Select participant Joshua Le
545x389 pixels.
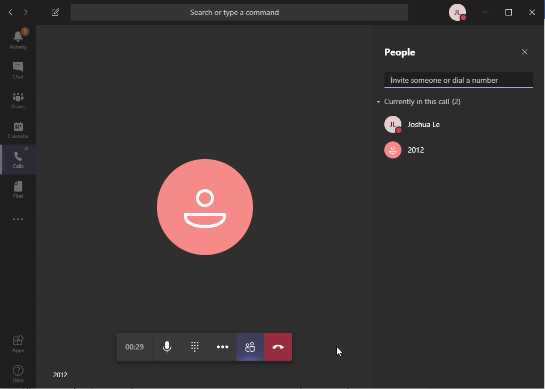459,124
